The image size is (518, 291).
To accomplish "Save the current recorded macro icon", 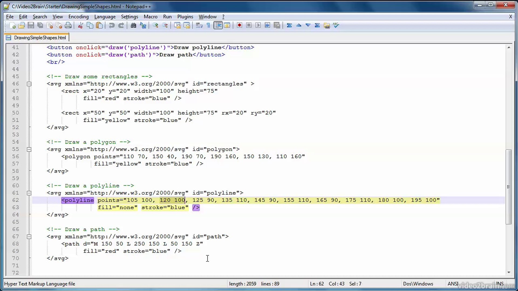I will [x=277, y=25].
